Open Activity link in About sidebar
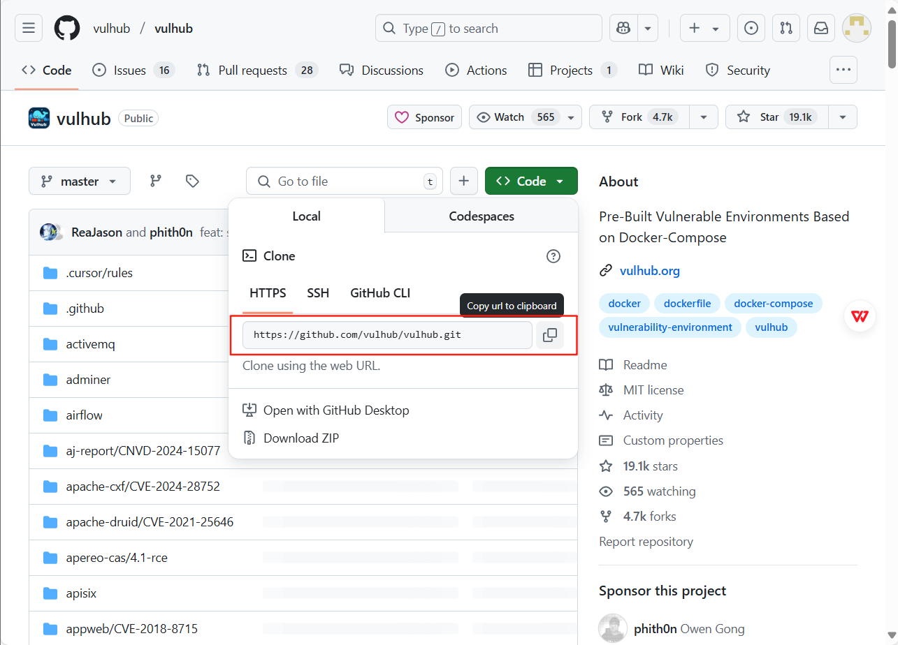Viewport: 898px width, 645px height. 631,415
